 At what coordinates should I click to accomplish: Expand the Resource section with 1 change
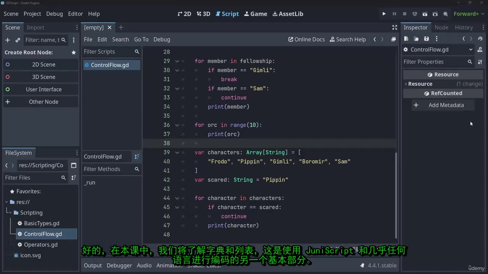[x=443, y=84]
